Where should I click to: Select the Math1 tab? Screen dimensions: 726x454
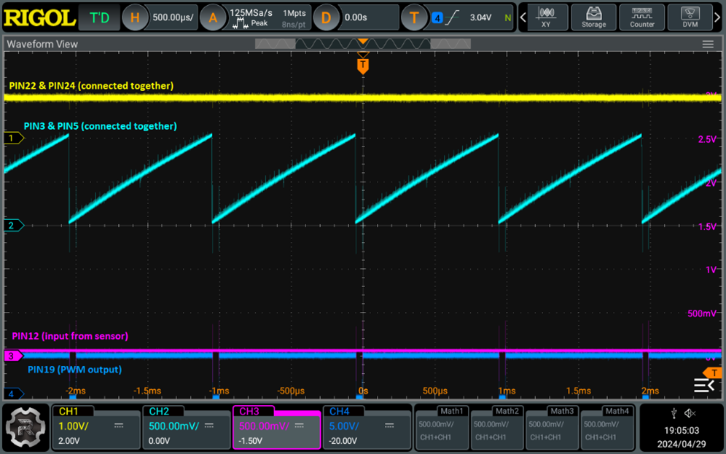tap(442, 427)
